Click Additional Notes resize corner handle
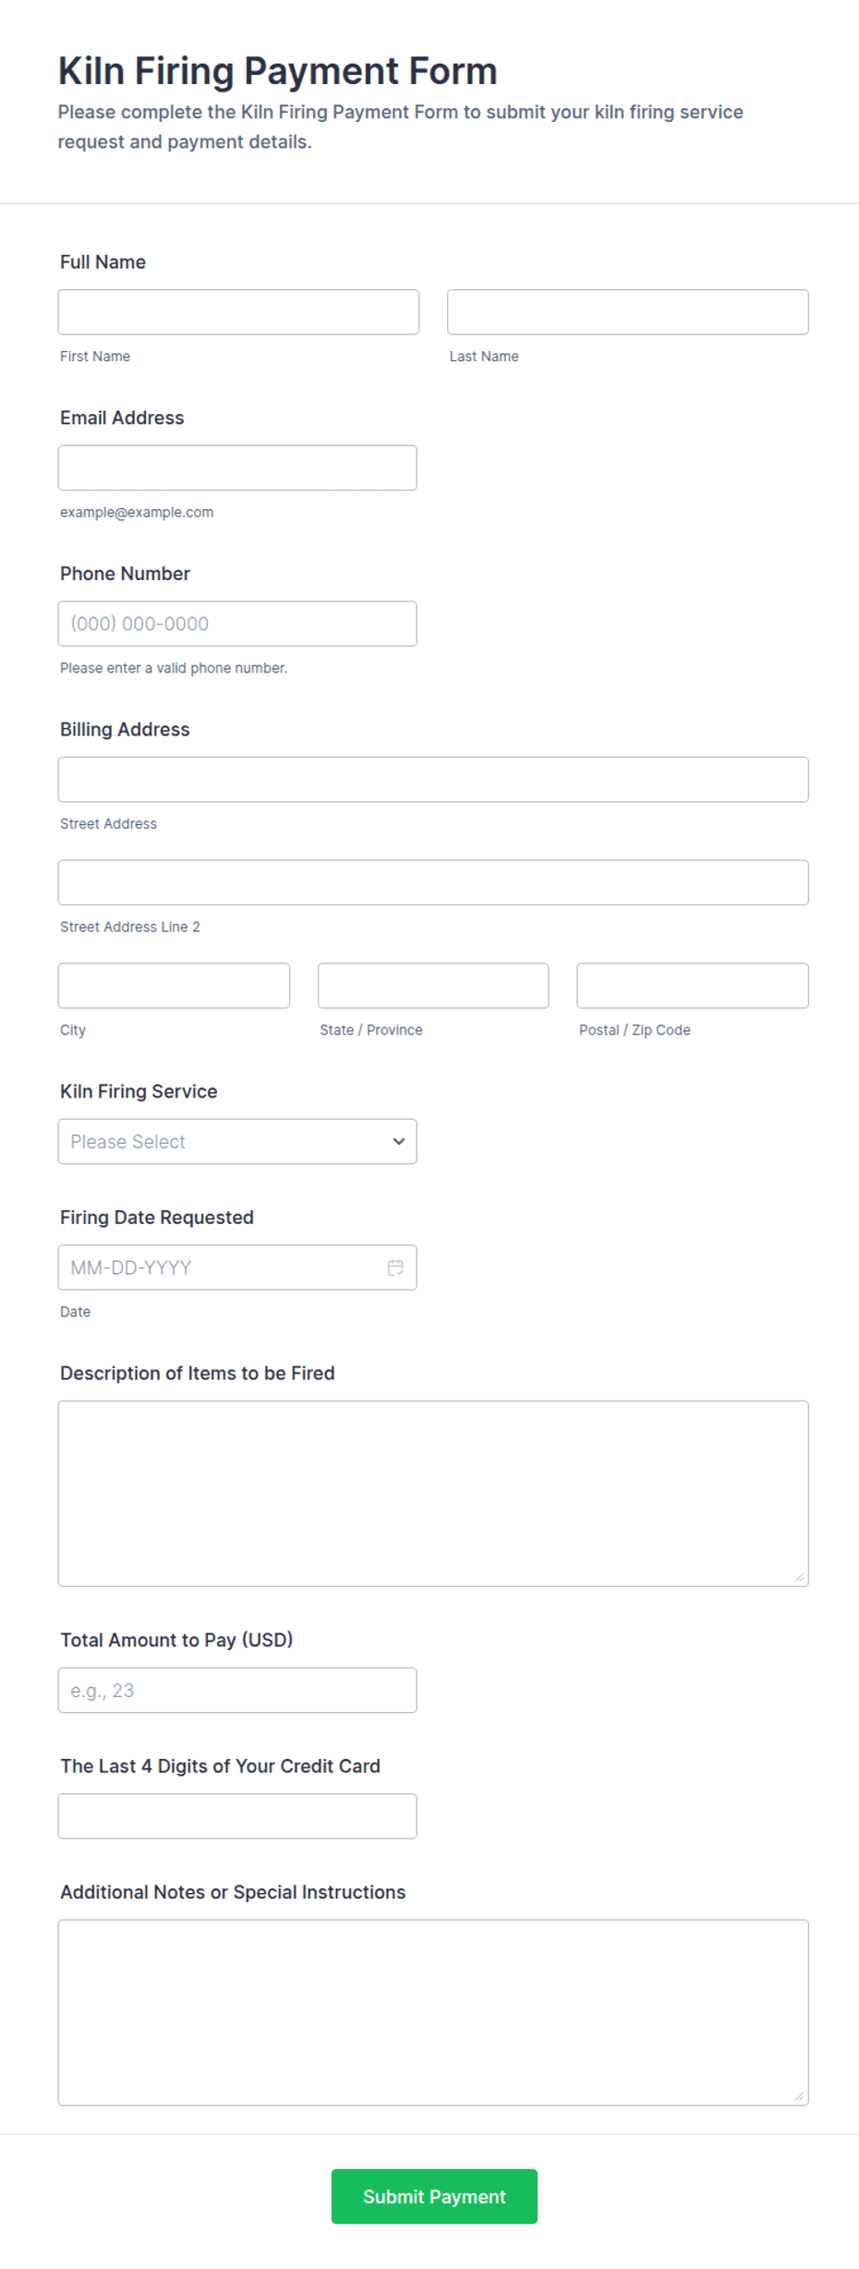The image size is (859, 2269). 799,2095
